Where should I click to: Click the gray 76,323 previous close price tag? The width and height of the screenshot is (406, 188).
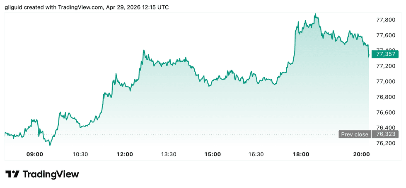coord(385,134)
